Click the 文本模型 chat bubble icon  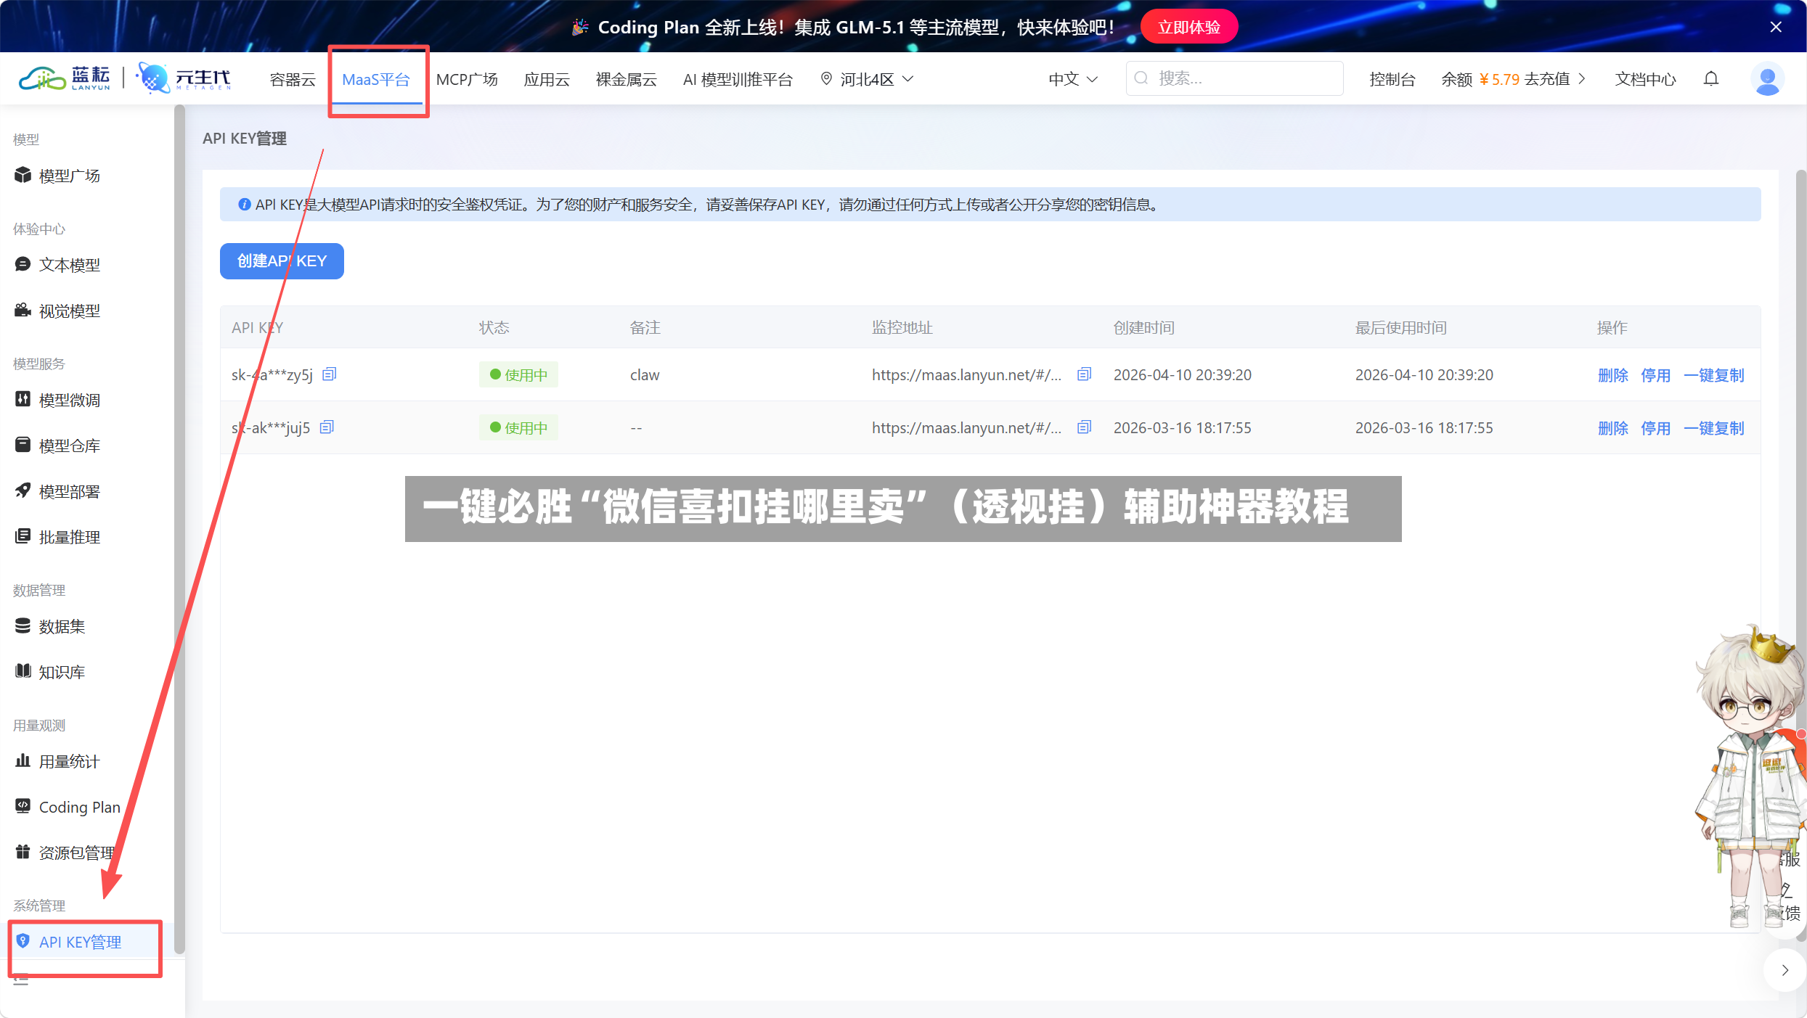[23, 264]
